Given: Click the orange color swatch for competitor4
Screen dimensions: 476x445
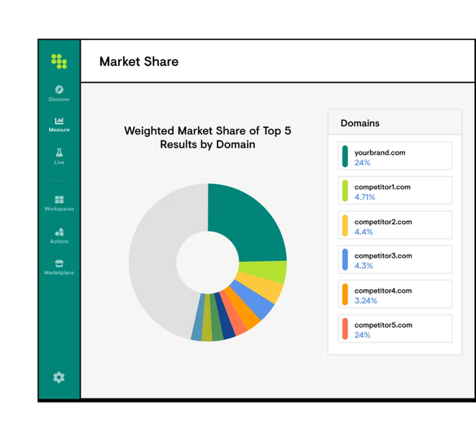Looking at the screenshot, I should pos(345,294).
